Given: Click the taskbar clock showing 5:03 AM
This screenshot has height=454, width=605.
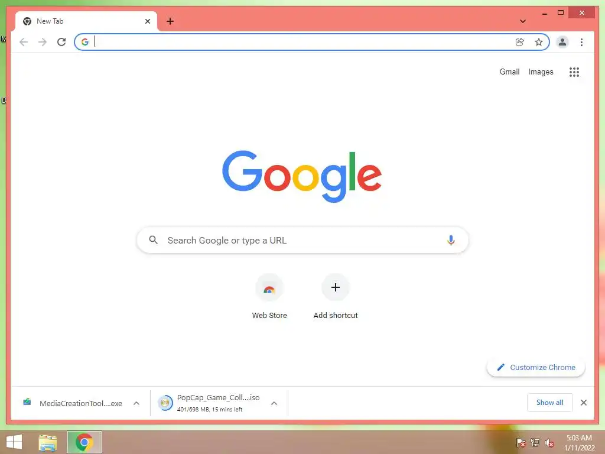Looking at the screenshot, I should 579,443.
